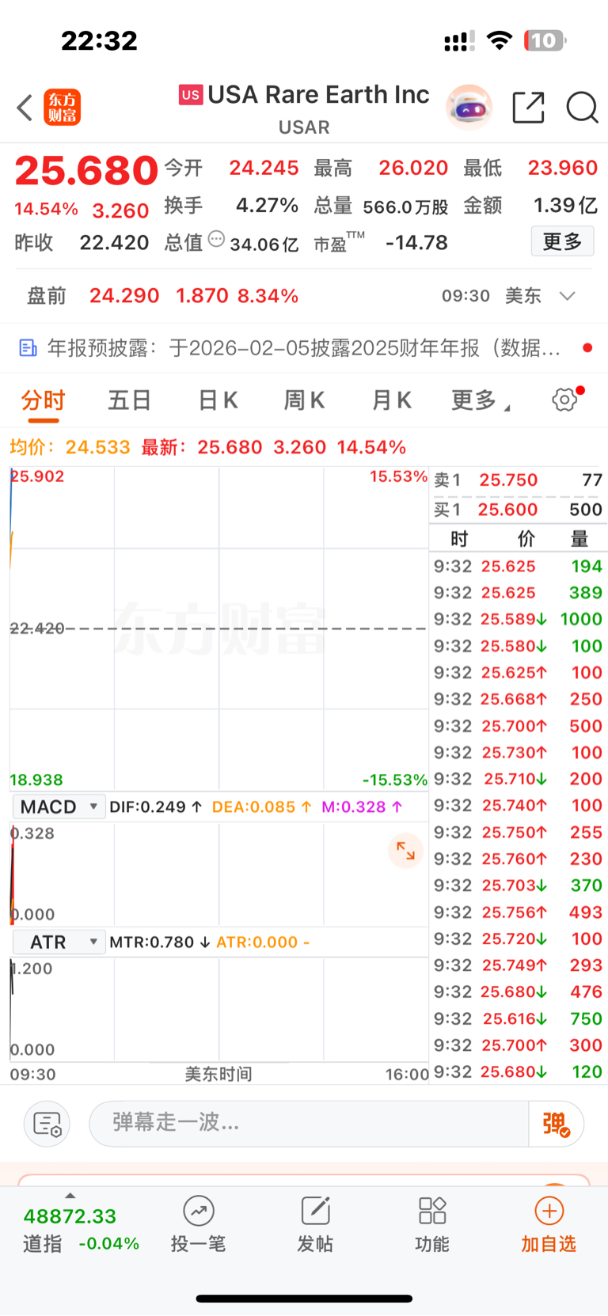Tap the chart fullscreen expand icon
Image resolution: width=608 pixels, height=1316 pixels.
tap(405, 851)
